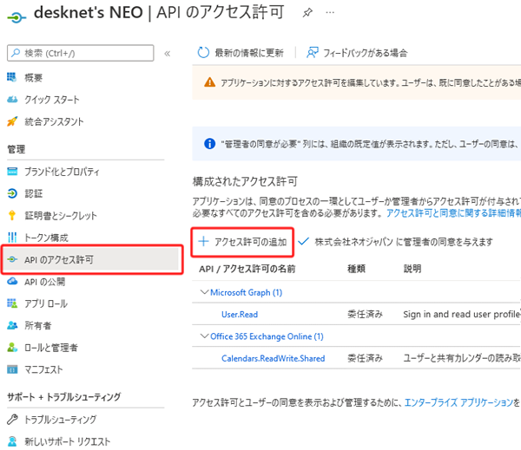Open the Calendars.ReadWrite.Shared permission link
The width and height of the screenshot is (521, 450).
[x=274, y=358]
